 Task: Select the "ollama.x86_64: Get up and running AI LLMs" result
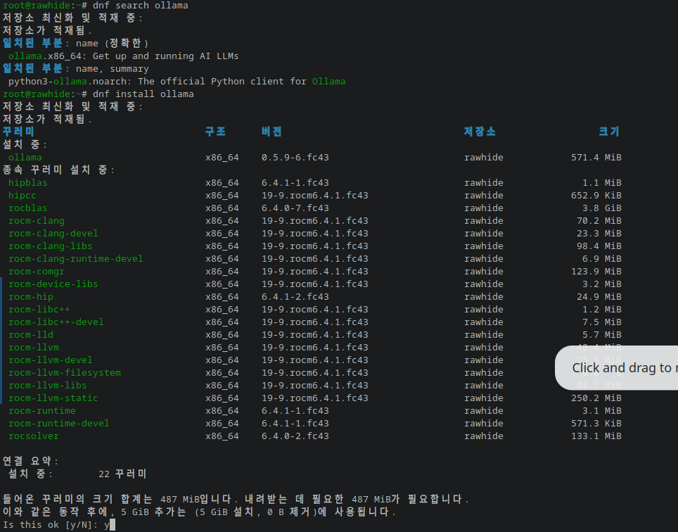point(124,56)
